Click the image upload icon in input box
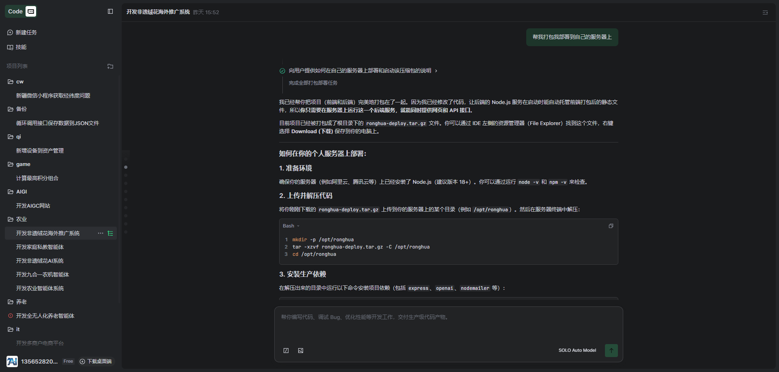The width and height of the screenshot is (779, 372). tap(301, 351)
